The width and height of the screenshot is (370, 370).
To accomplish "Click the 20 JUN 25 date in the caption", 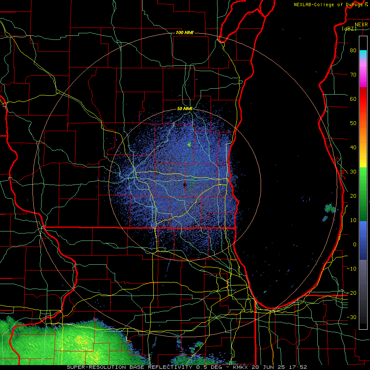I will click(269, 367).
